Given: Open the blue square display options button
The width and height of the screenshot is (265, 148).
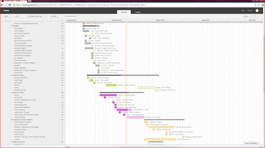Looking at the screenshot, I should click(256, 16).
